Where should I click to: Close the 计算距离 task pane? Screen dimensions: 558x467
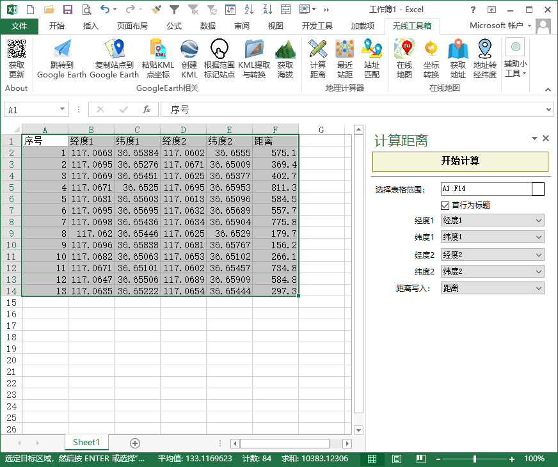[546, 138]
